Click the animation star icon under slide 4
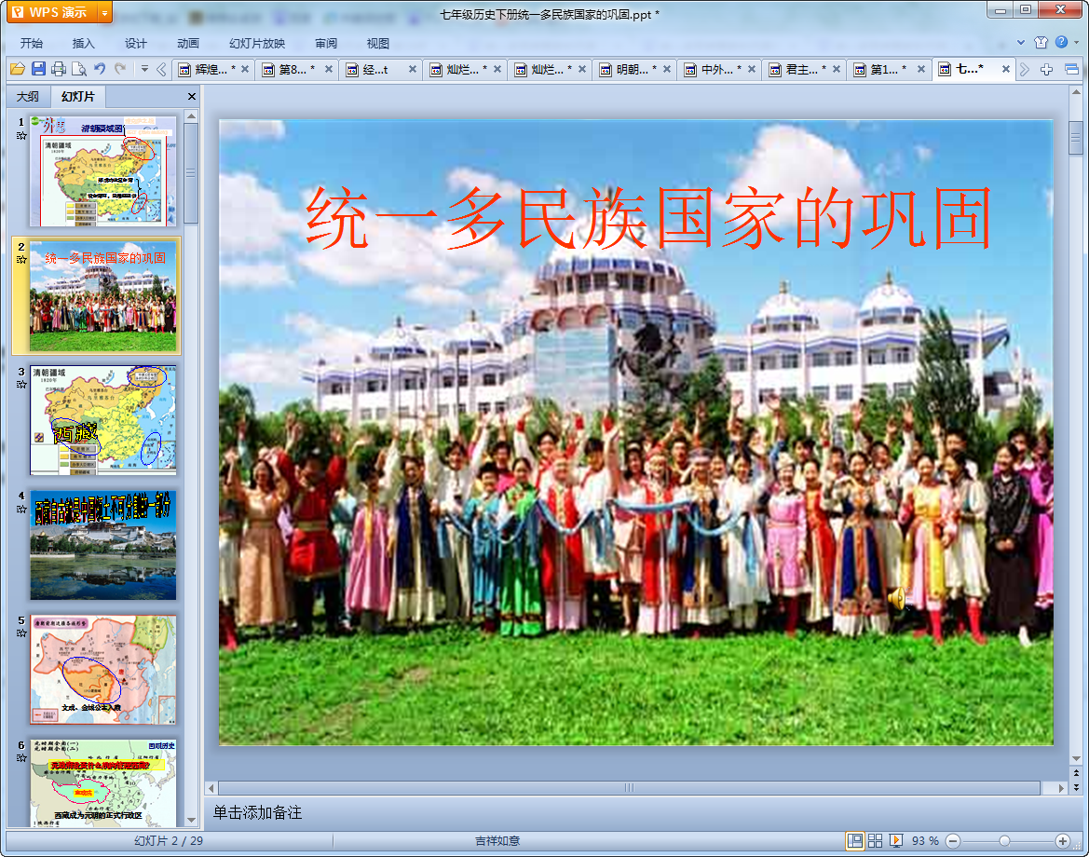 click(21, 509)
